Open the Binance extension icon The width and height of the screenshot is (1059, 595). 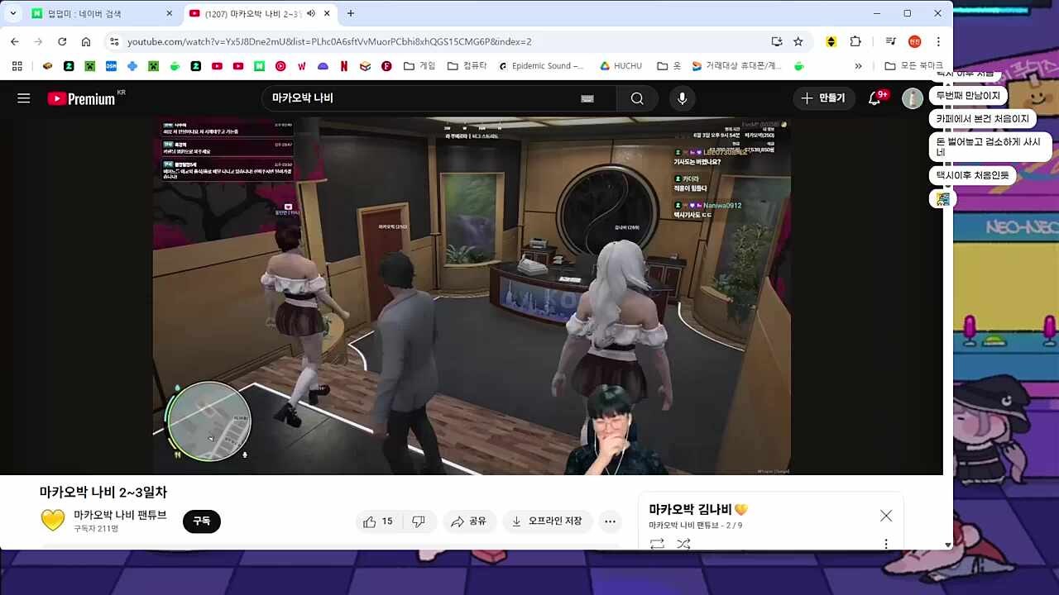pyautogui.click(x=831, y=41)
